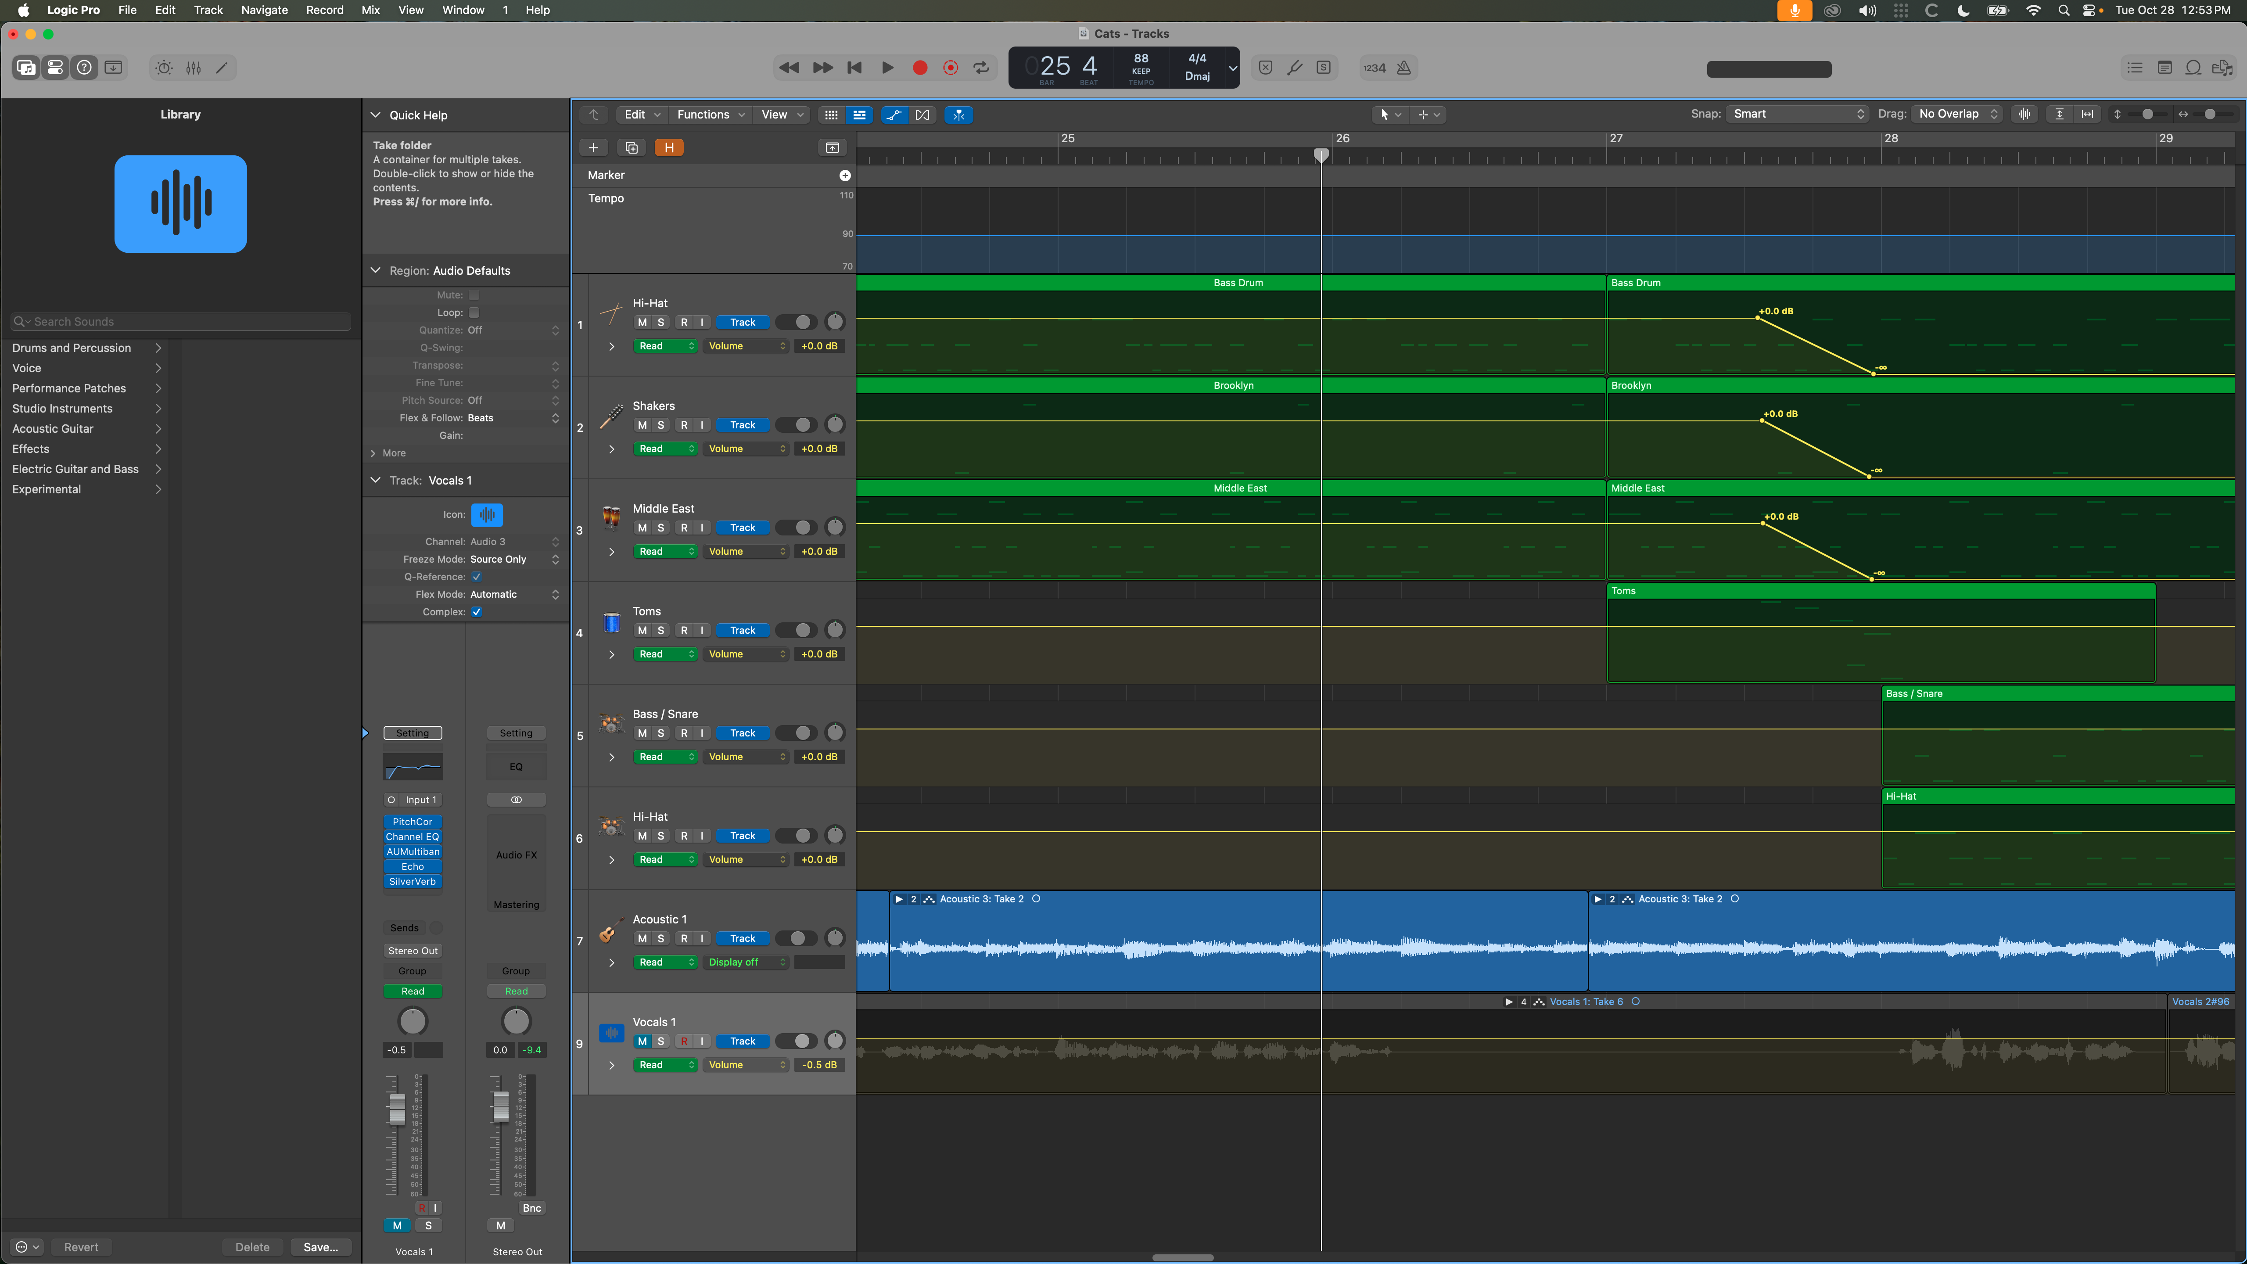Enable Cycle mode in the transport

(981, 67)
